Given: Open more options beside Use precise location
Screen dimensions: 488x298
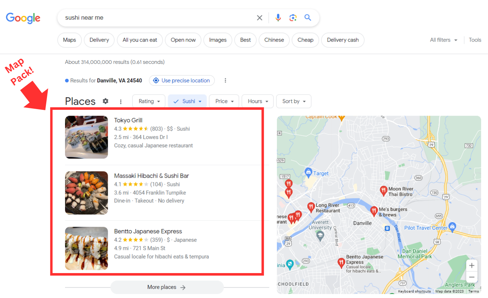Looking at the screenshot, I should (x=225, y=81).
